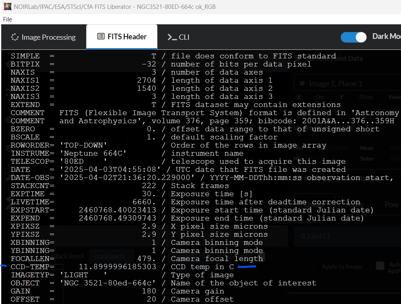This screenshot has height=304, width=401.
Task: Select the BSCALE default scaling factor line
Action: 144,137
